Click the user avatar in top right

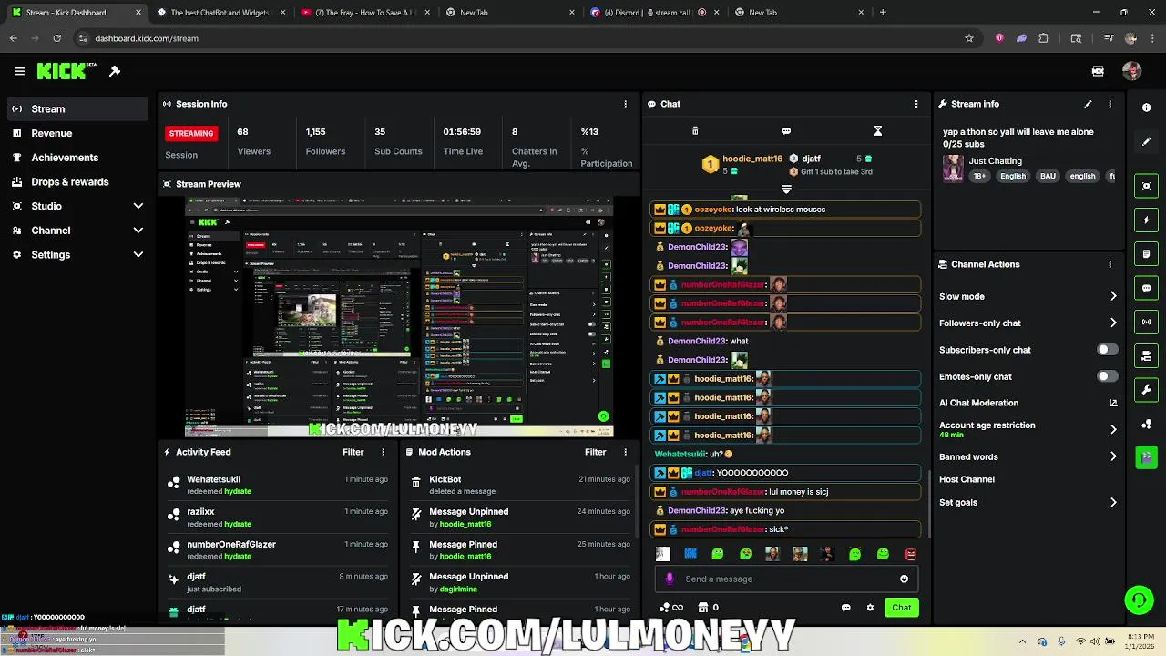pos(1132,71)
